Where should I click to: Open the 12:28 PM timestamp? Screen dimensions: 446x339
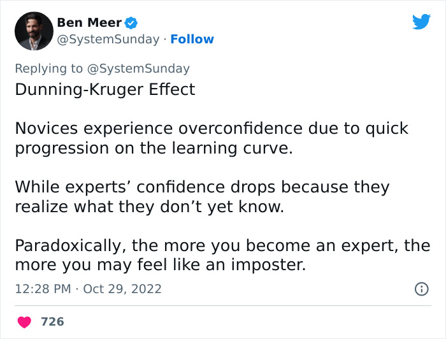coord(43,289)
